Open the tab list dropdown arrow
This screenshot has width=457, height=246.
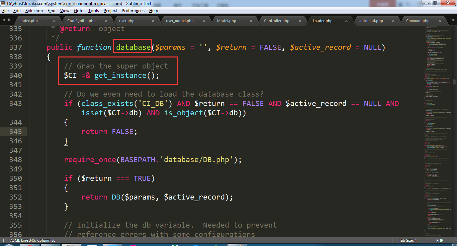point(452,20)
